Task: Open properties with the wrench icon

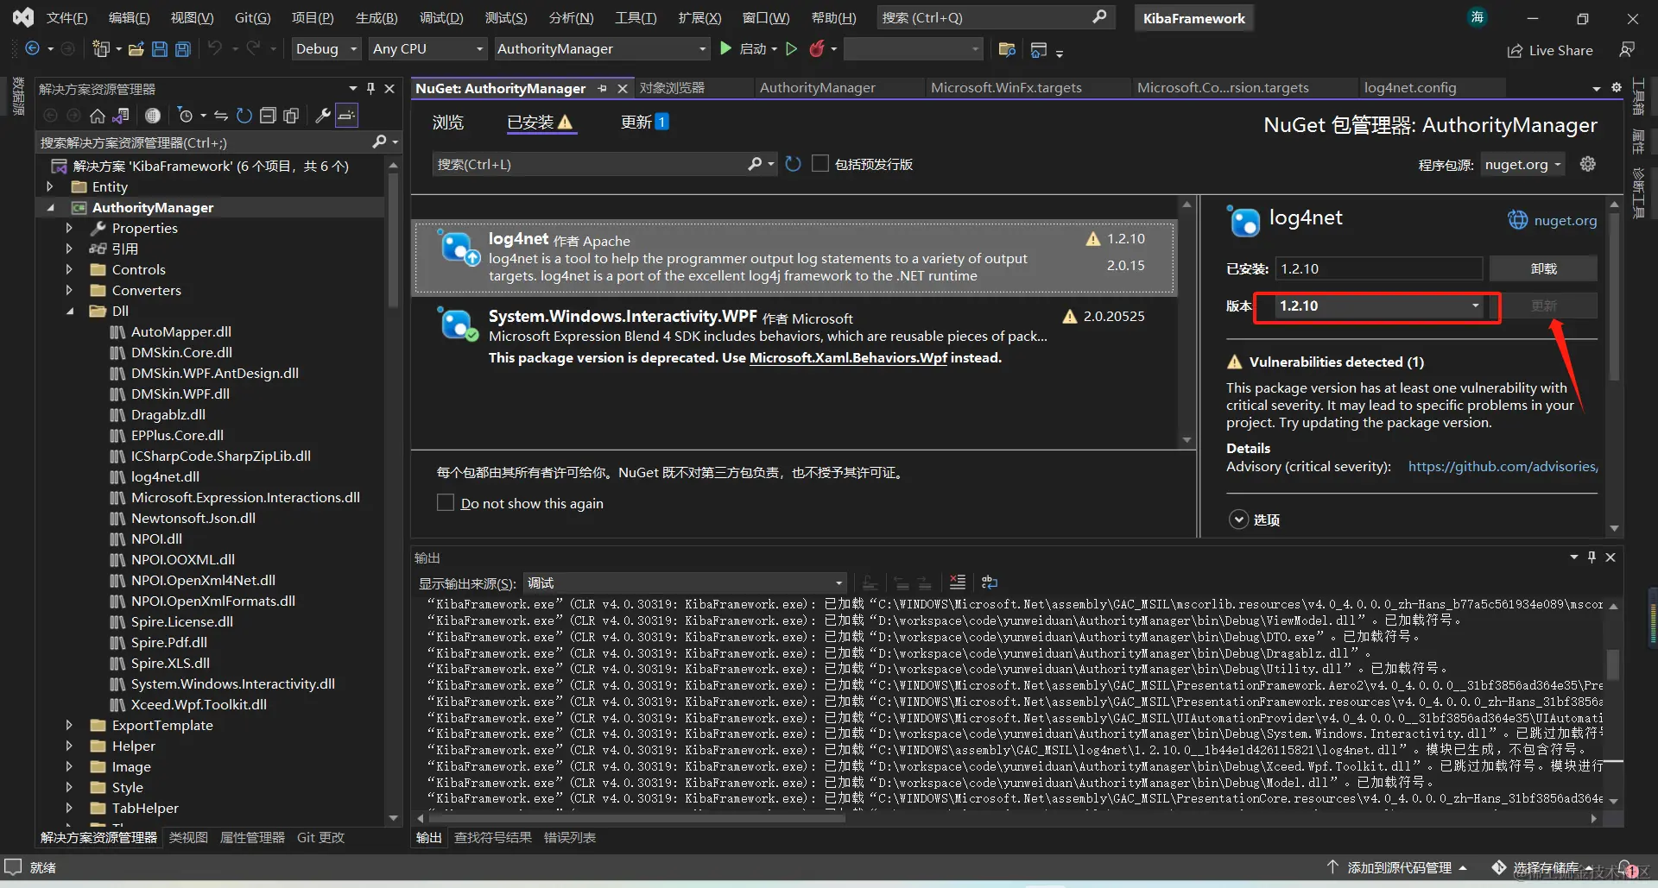Action: tap(323, 116)
